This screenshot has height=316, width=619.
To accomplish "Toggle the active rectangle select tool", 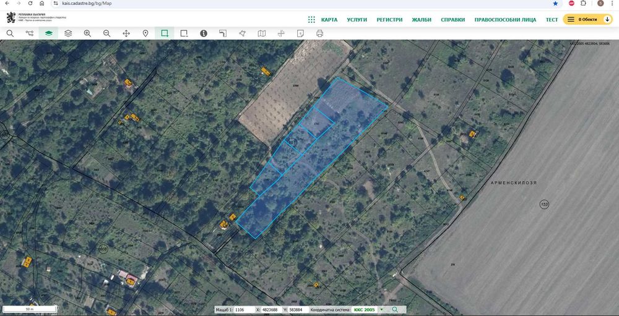I will pyautogui.click(x=165, y=33).
